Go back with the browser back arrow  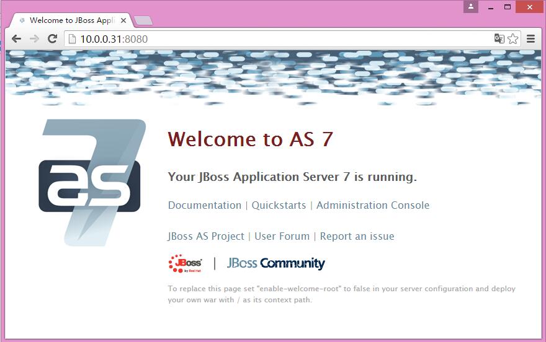pyautogui.click(x=16, y=39)
